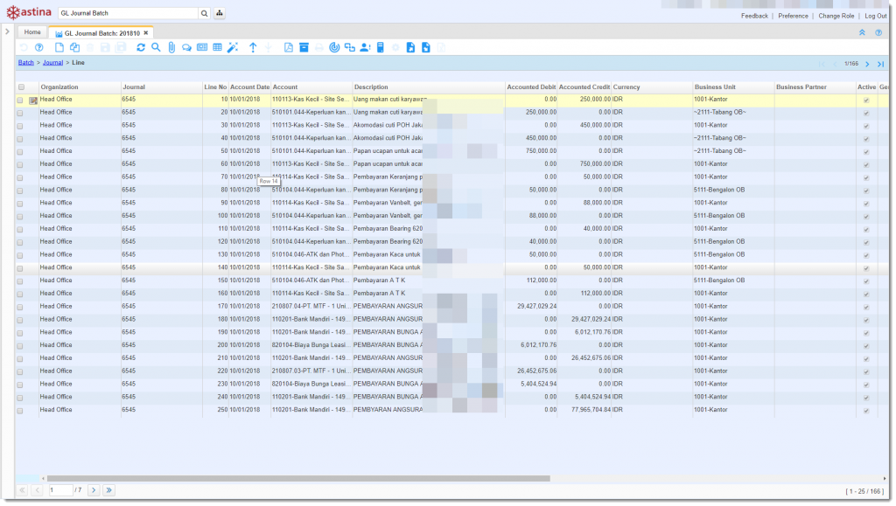Click the Help question mark toolbar icon
896x506 pixels.
38,47
